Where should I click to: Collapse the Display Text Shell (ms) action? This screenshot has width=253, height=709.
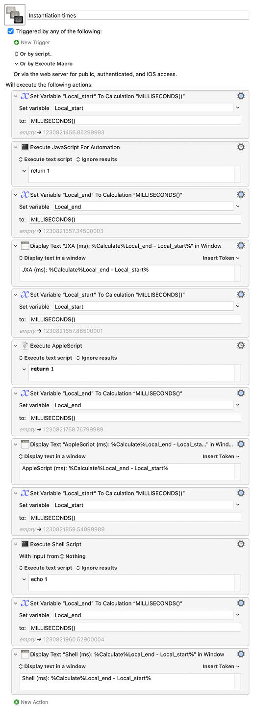tap(16, 654)
